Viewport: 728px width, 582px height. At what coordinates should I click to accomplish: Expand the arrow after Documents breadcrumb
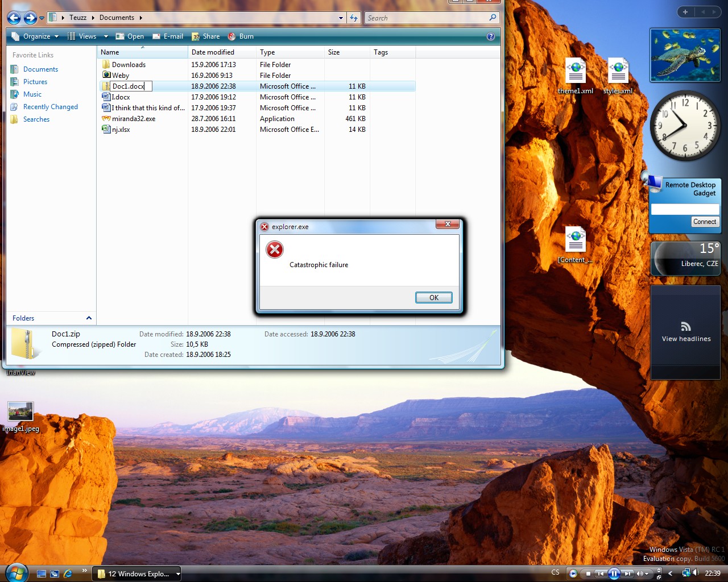(140, 18)
